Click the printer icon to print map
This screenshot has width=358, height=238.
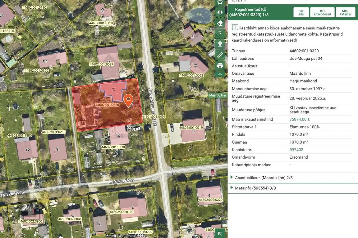pyautogui.click(x=220, y=66)
